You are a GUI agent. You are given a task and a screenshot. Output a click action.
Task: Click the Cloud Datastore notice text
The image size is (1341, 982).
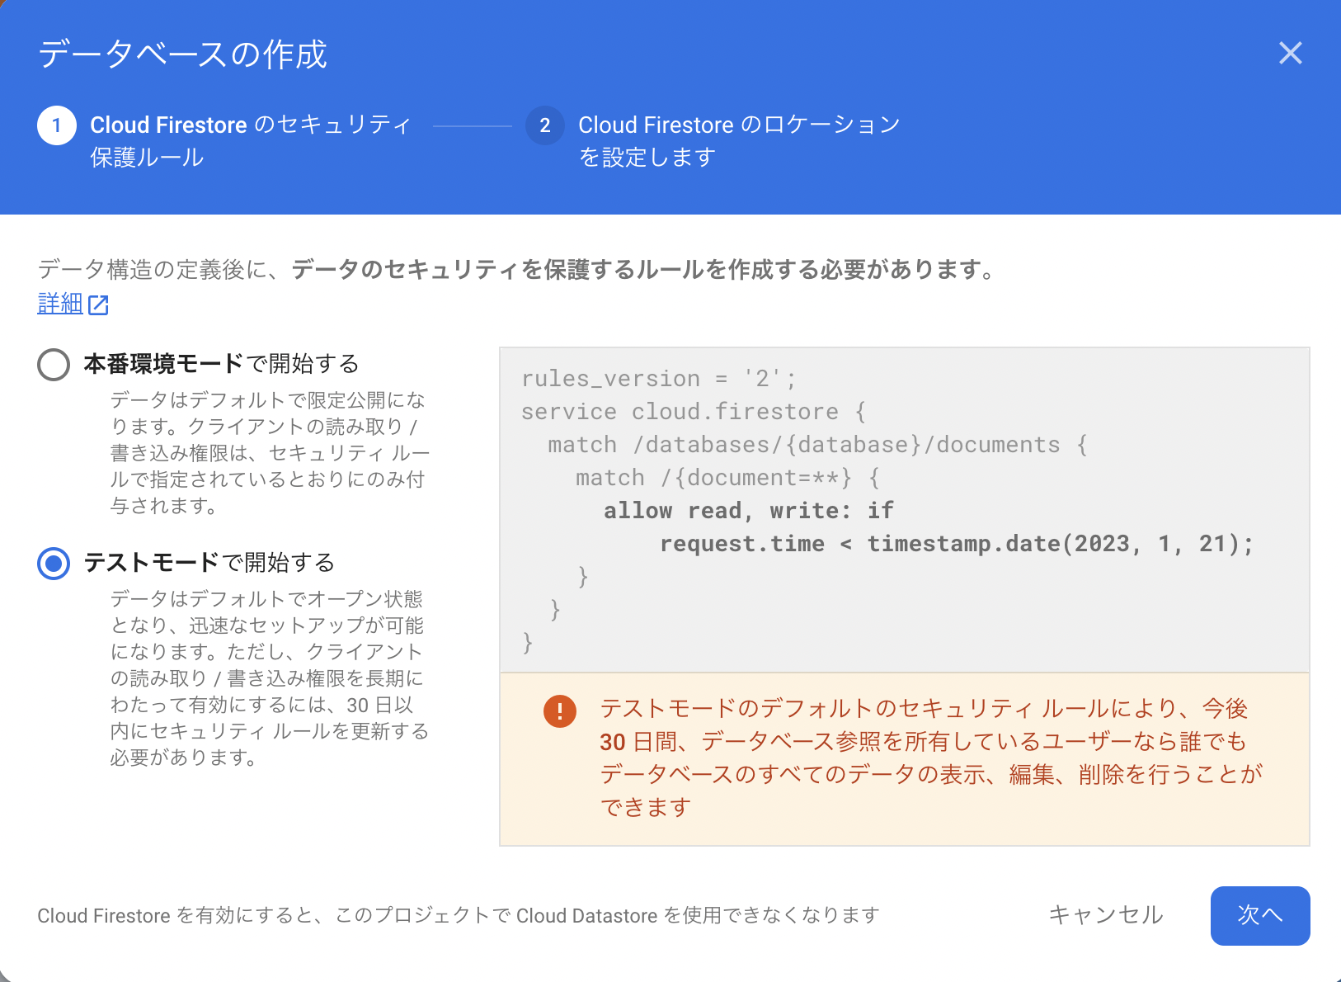click(459, 915)
